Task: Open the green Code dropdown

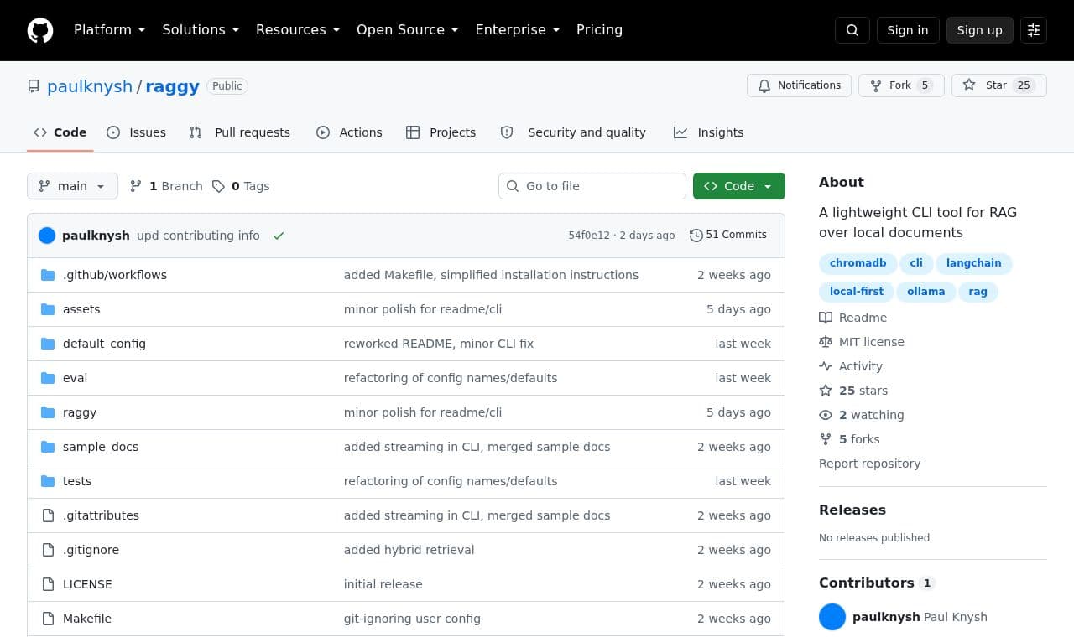Action: coord(739,186)
